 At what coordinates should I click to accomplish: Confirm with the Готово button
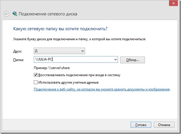pos(141,125)
